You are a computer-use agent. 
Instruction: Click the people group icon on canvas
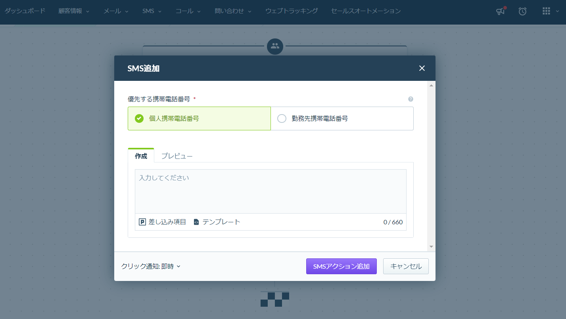coord(275,46)
